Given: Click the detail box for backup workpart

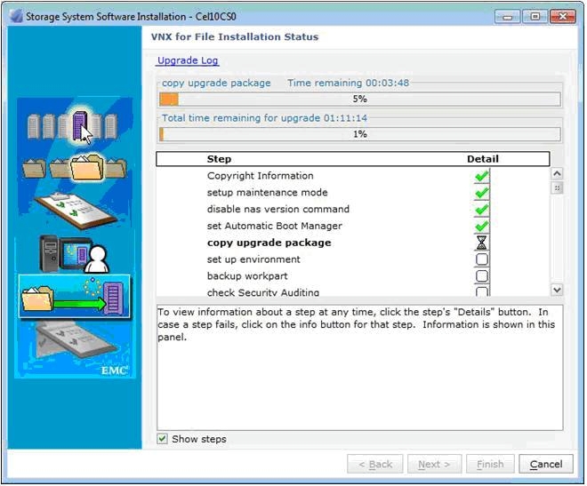Looking at the screenshot, I should (482, 276).
